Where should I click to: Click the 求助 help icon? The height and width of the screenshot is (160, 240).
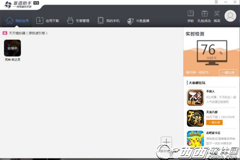click(190, 16)
